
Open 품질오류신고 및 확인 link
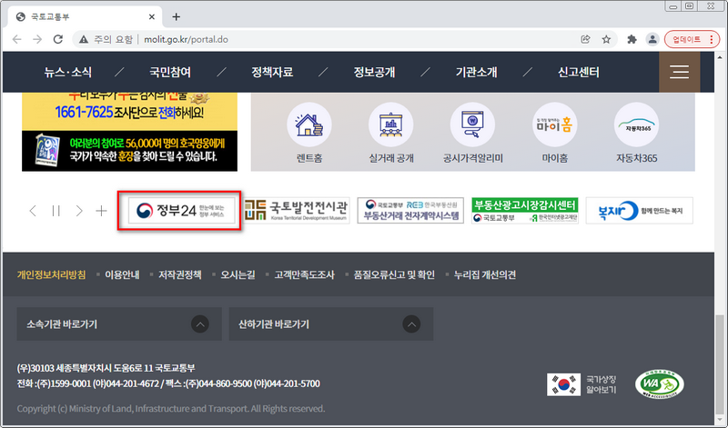pos(394,274)
